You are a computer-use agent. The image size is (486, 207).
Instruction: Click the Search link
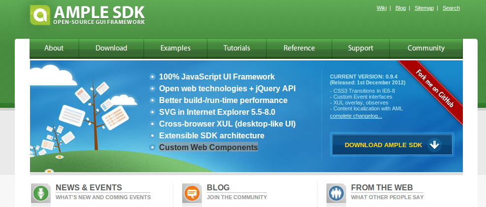(451, 8)
